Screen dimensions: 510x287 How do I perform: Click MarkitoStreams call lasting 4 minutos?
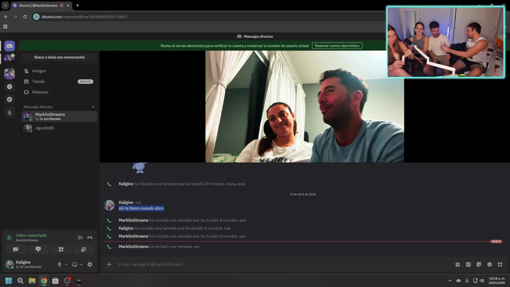(x=182, y=220)
